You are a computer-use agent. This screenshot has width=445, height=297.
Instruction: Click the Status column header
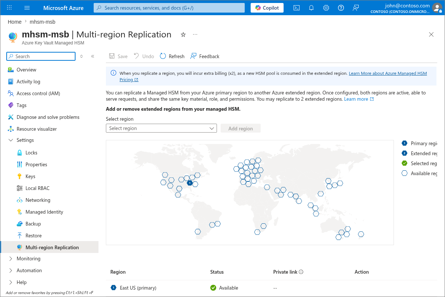click(217, 272)
